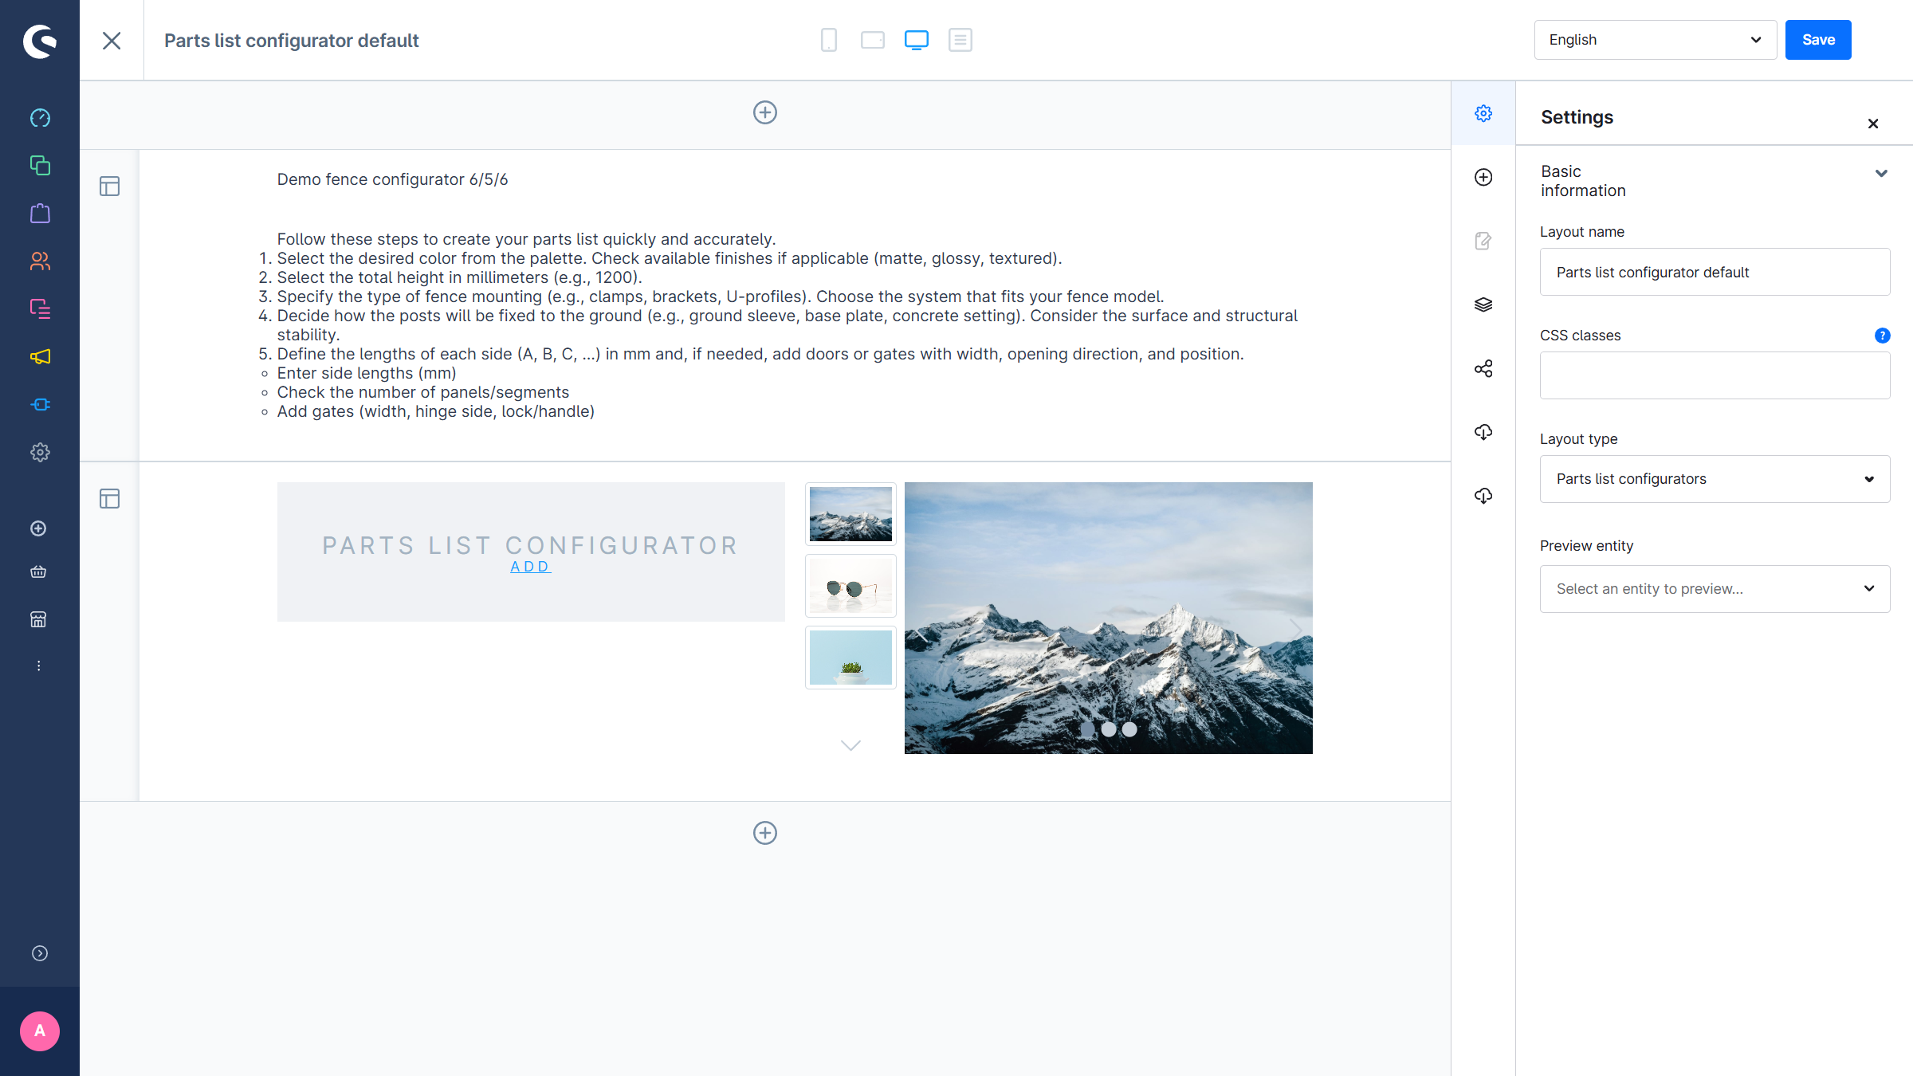Select the mountain thumbnail in gallery
1913x1076 pixels.
pos(850,514)
